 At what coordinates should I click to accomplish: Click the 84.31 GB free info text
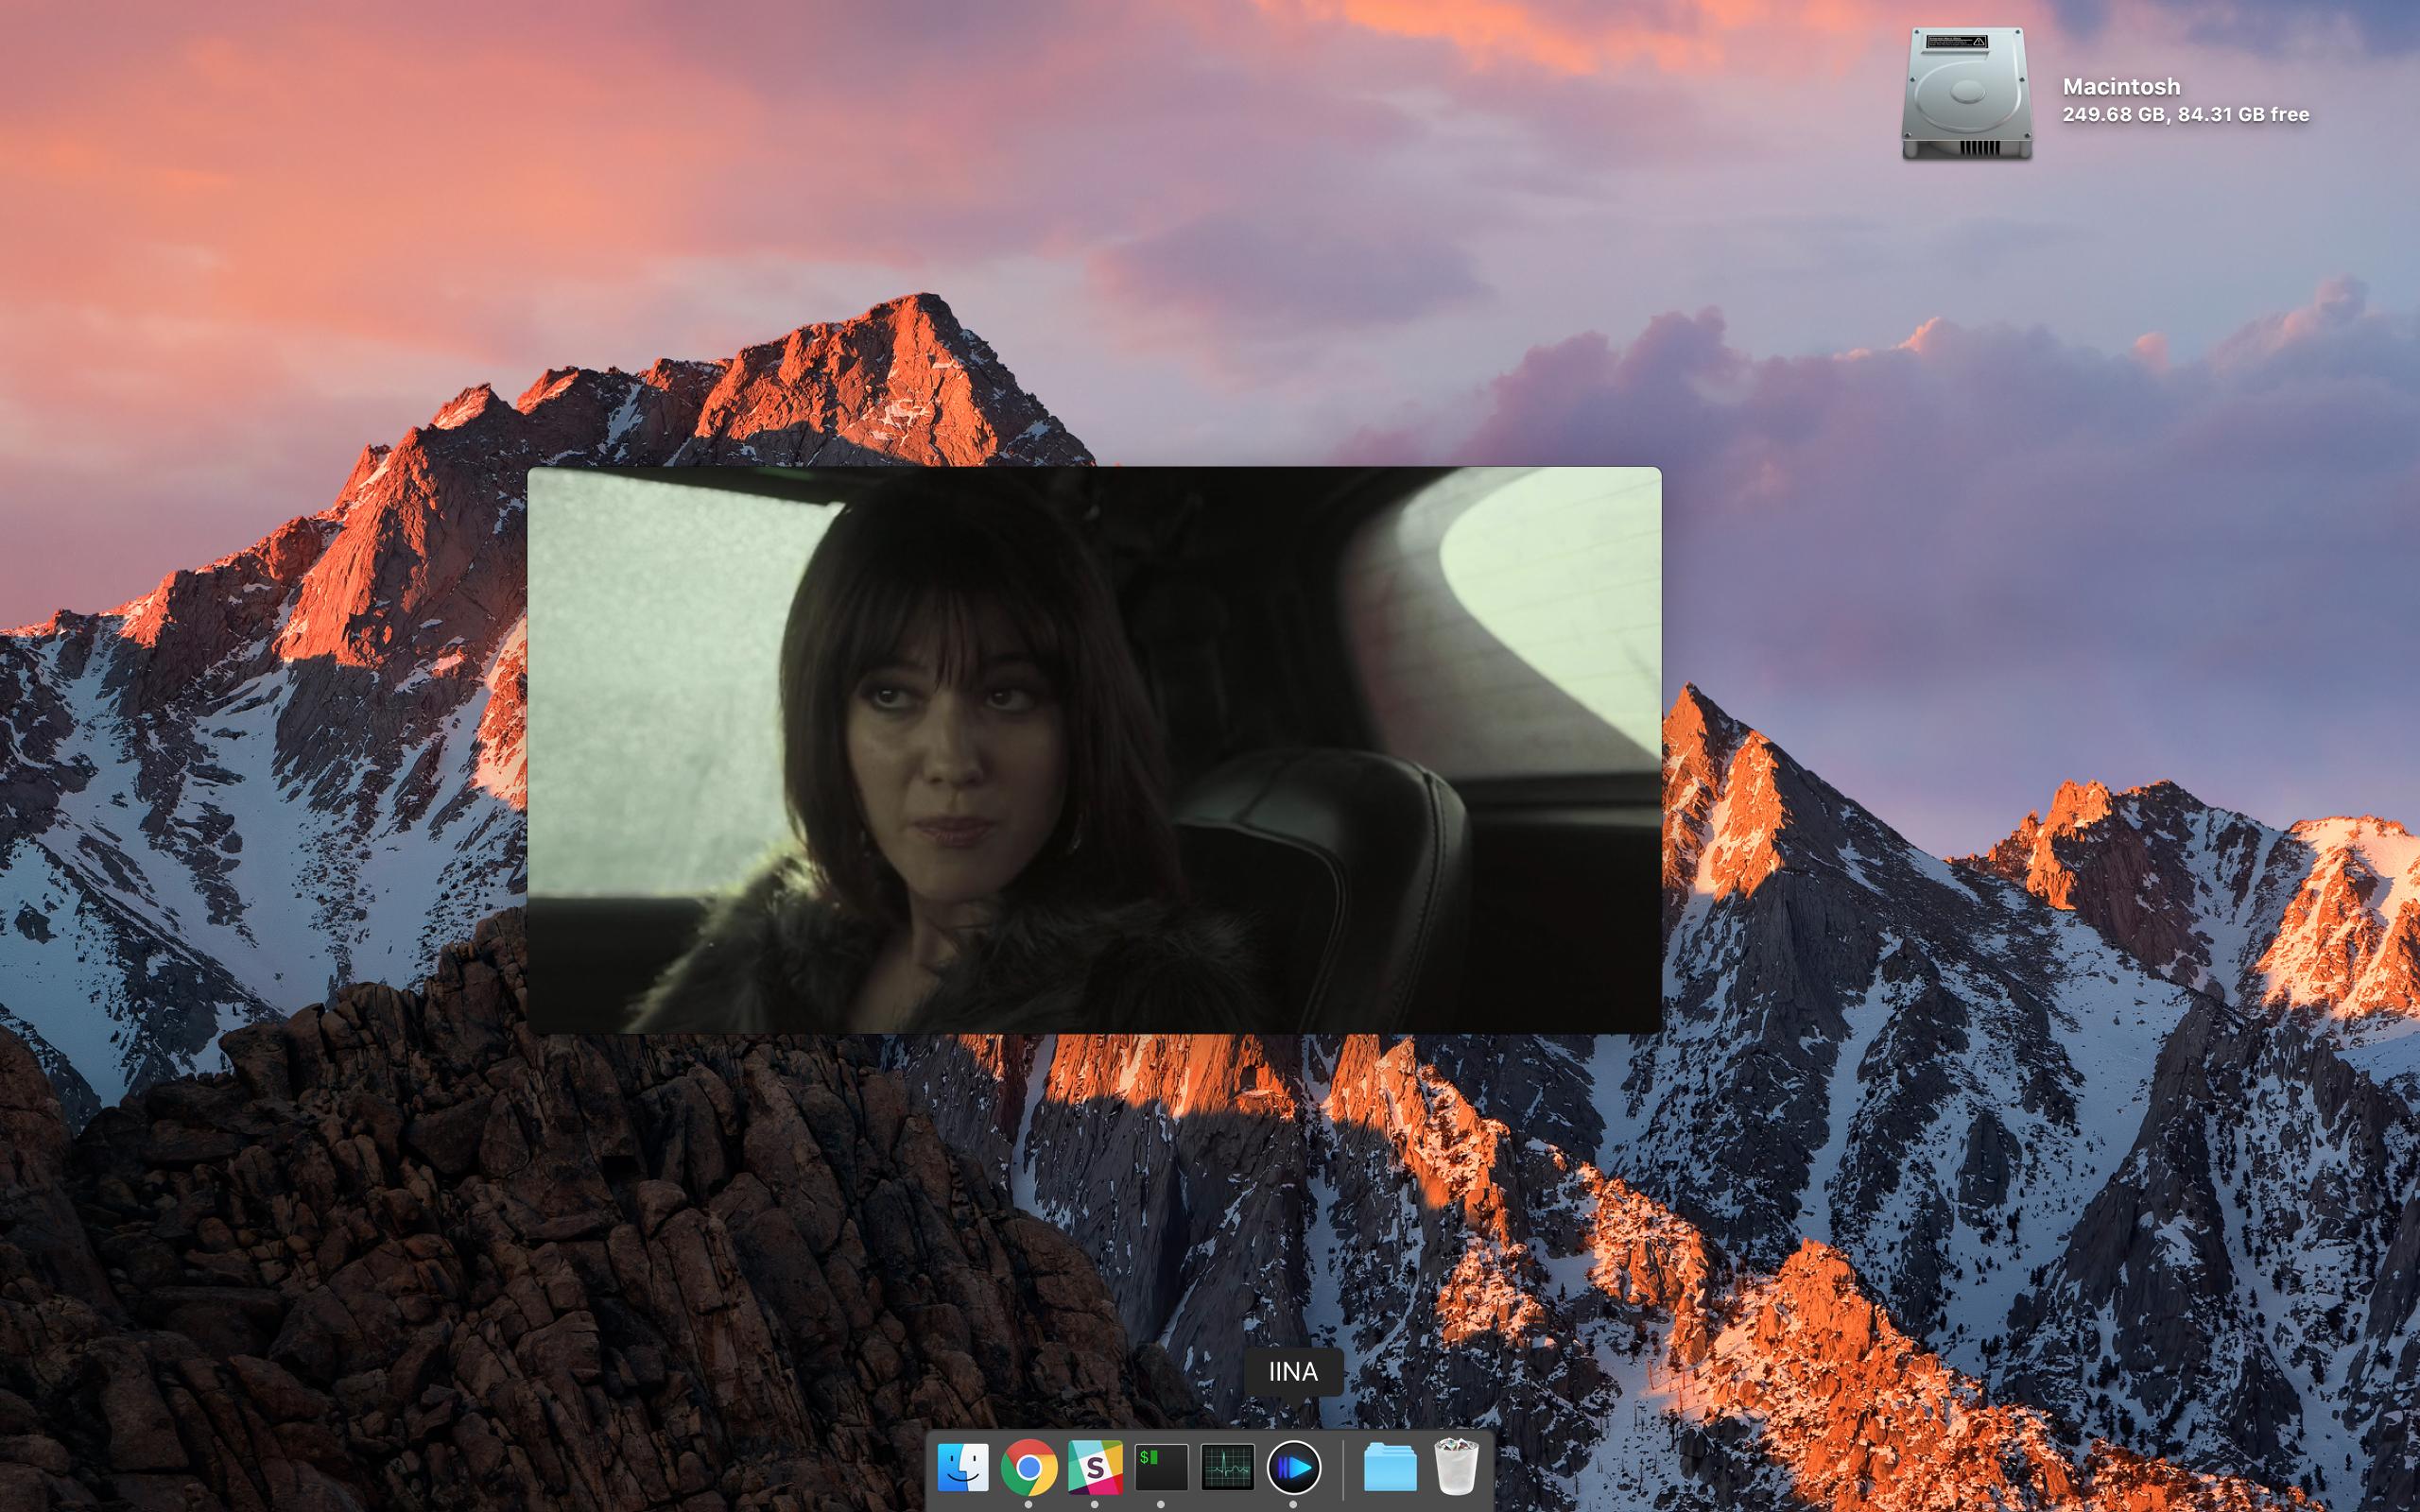pyautogui.click(x=2243, y=115)
